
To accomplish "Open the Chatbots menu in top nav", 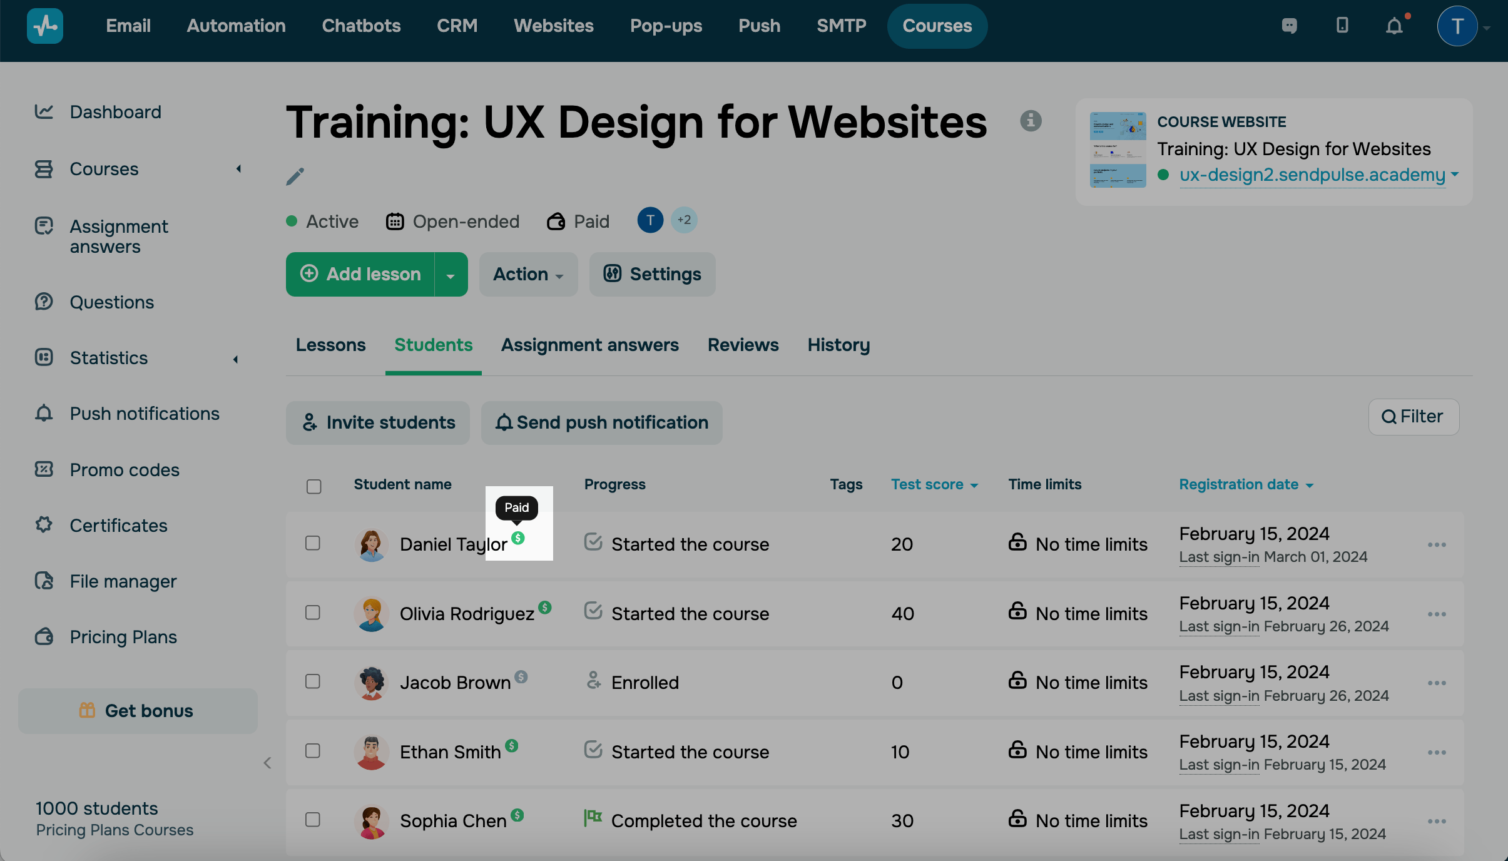I will pyautogui.click(x=361, y=26).
